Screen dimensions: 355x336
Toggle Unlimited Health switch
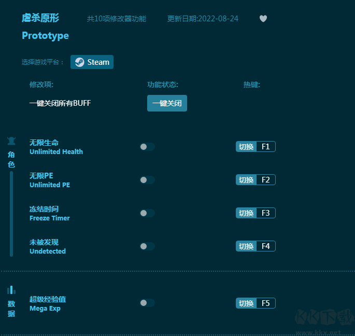(147, 147)
